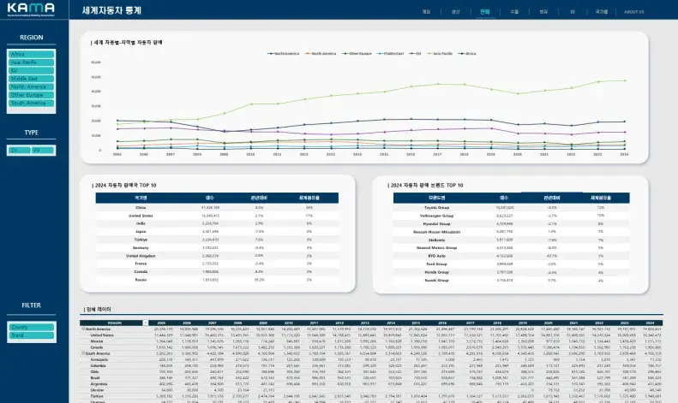Toggle the Africa region slicer
The width and height of the screenshot is (678, 403).
pyautogui.click(x=31, y=54)
